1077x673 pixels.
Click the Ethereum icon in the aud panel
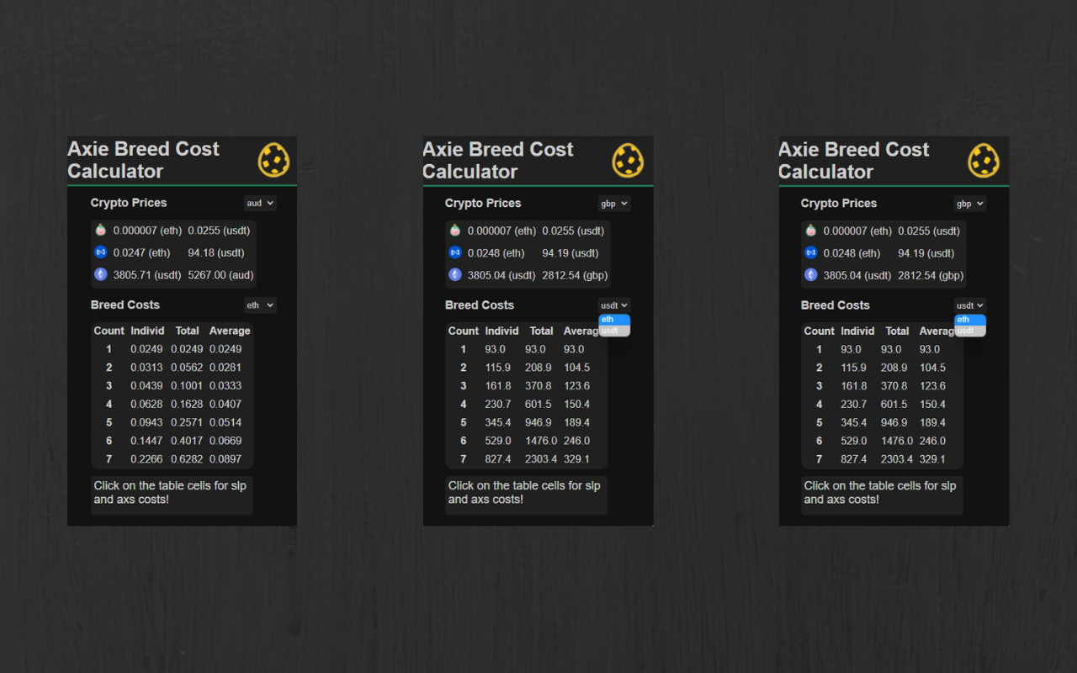(101, 274)
